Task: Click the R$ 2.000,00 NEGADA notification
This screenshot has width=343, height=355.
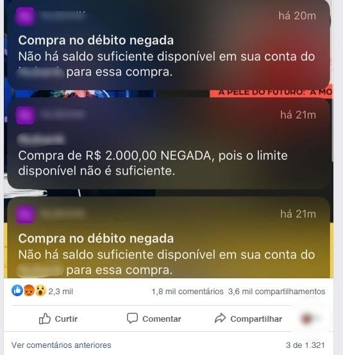Action: click(169, 143)
